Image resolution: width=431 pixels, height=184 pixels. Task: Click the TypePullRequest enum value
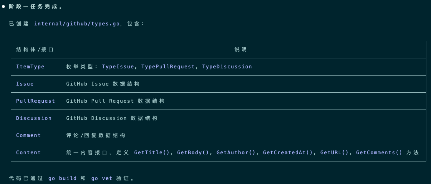(168, 67)
